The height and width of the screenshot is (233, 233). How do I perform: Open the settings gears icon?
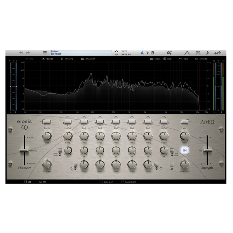(169, 53)
